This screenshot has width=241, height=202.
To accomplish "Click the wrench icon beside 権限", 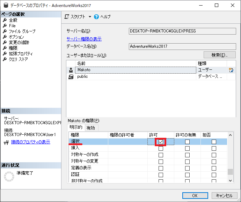I will (x=5, y=48).
